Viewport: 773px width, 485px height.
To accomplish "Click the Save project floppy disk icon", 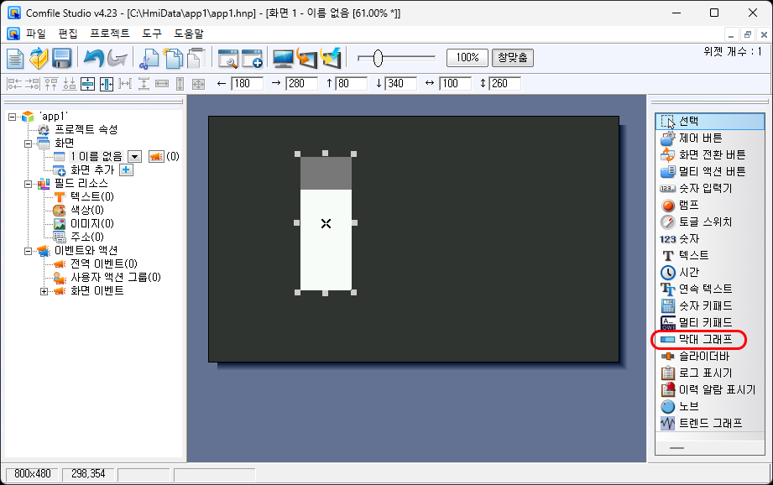I will click(x=61, y=58).
